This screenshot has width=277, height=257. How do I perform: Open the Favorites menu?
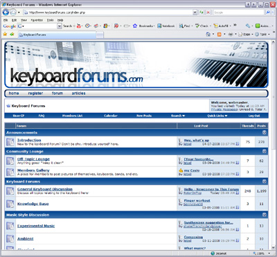[37, 20]
